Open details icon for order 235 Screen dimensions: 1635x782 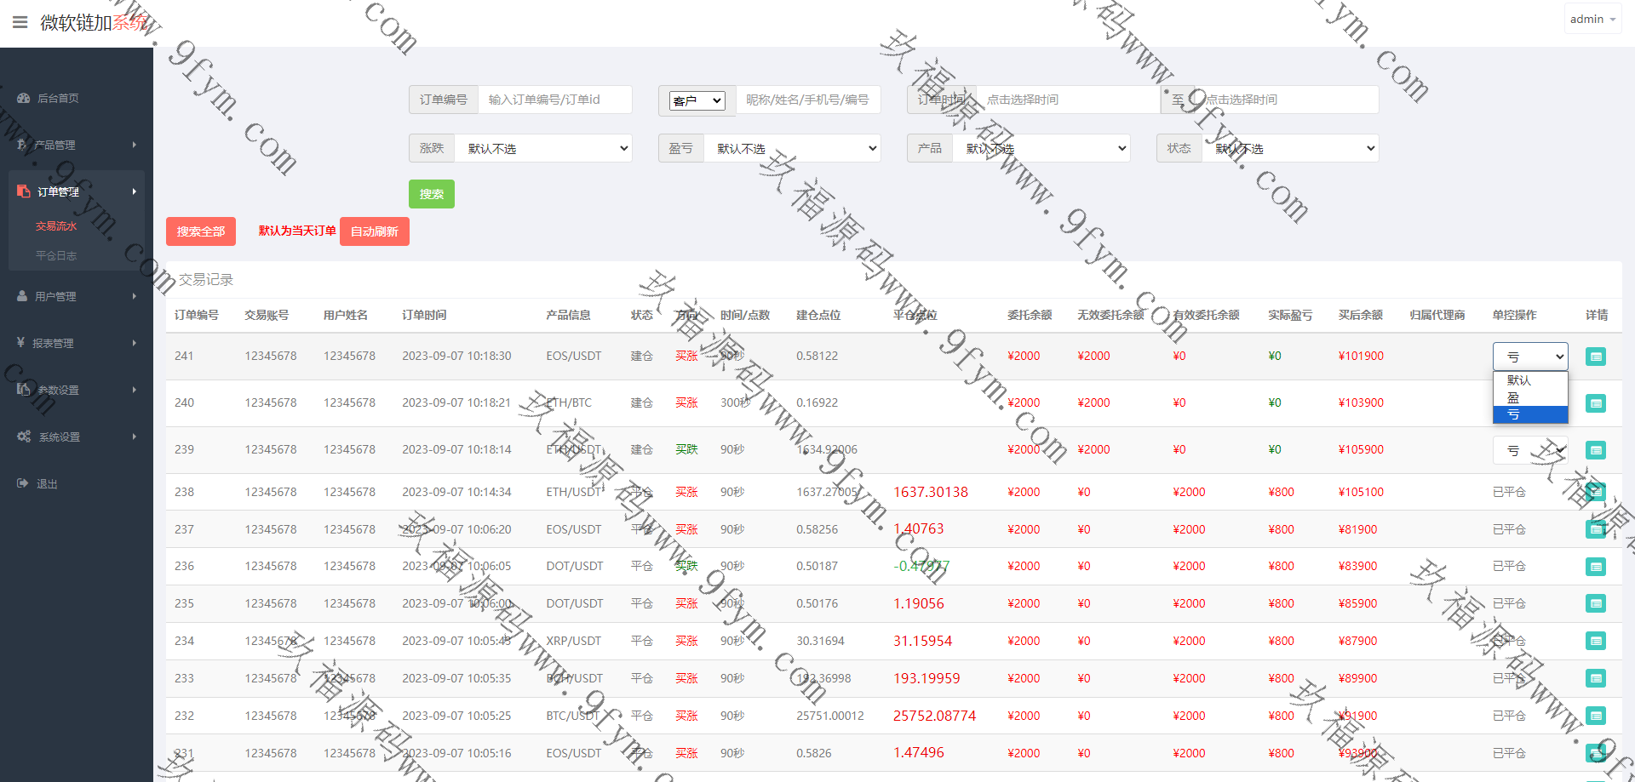1595,604
